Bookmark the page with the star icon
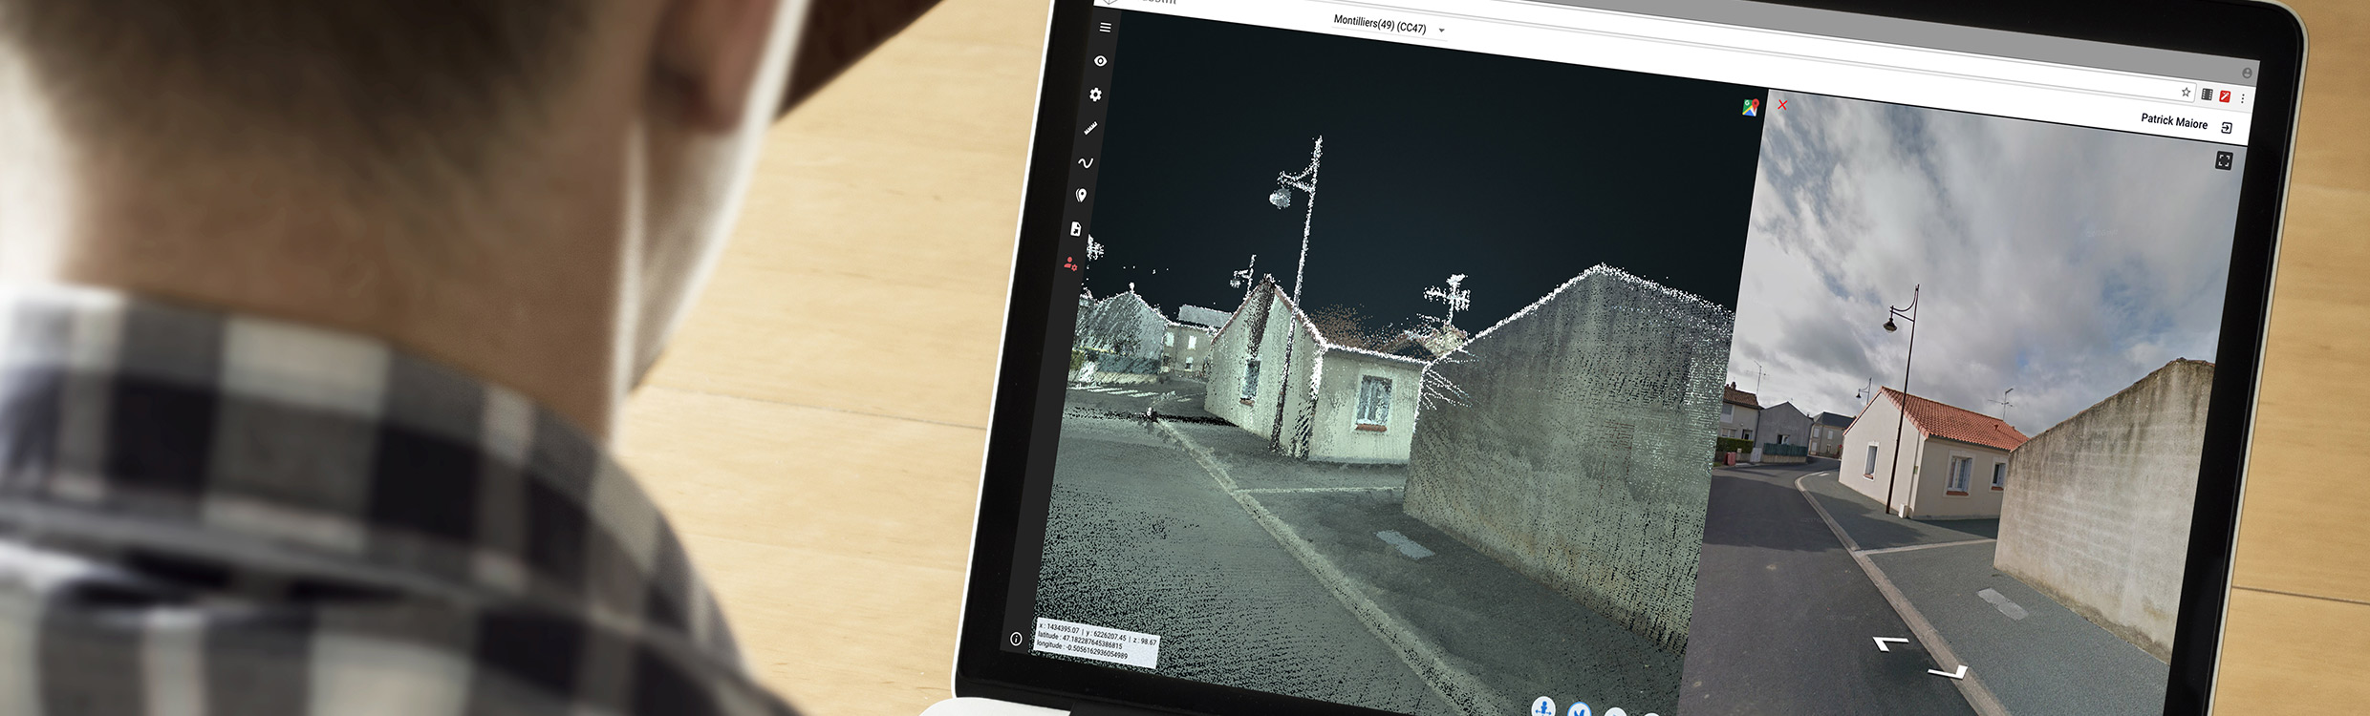This screenshot has width=2370, height=716. pyautogui.click(x=2186, y=92)
